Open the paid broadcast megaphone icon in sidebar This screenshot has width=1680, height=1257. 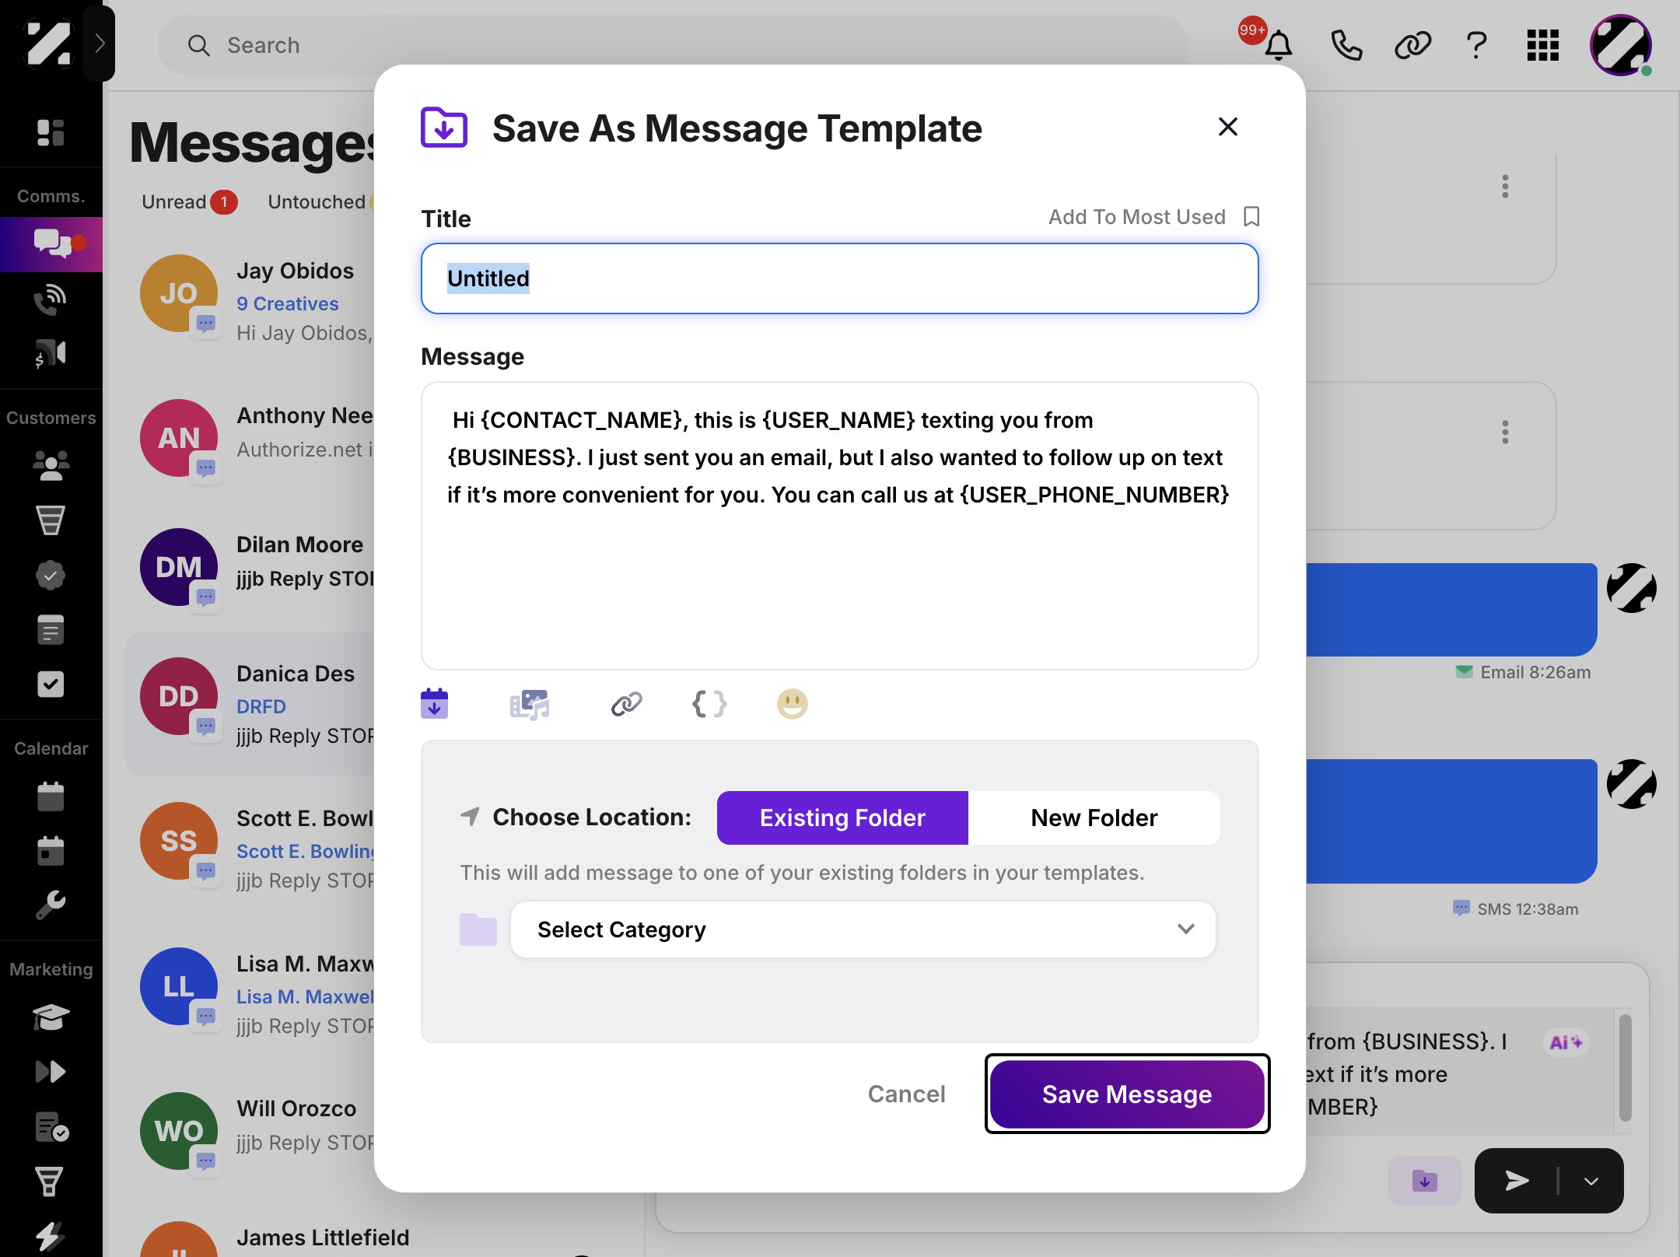tap(51, 354)
